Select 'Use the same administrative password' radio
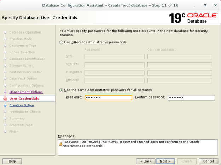 coord(61,90)
